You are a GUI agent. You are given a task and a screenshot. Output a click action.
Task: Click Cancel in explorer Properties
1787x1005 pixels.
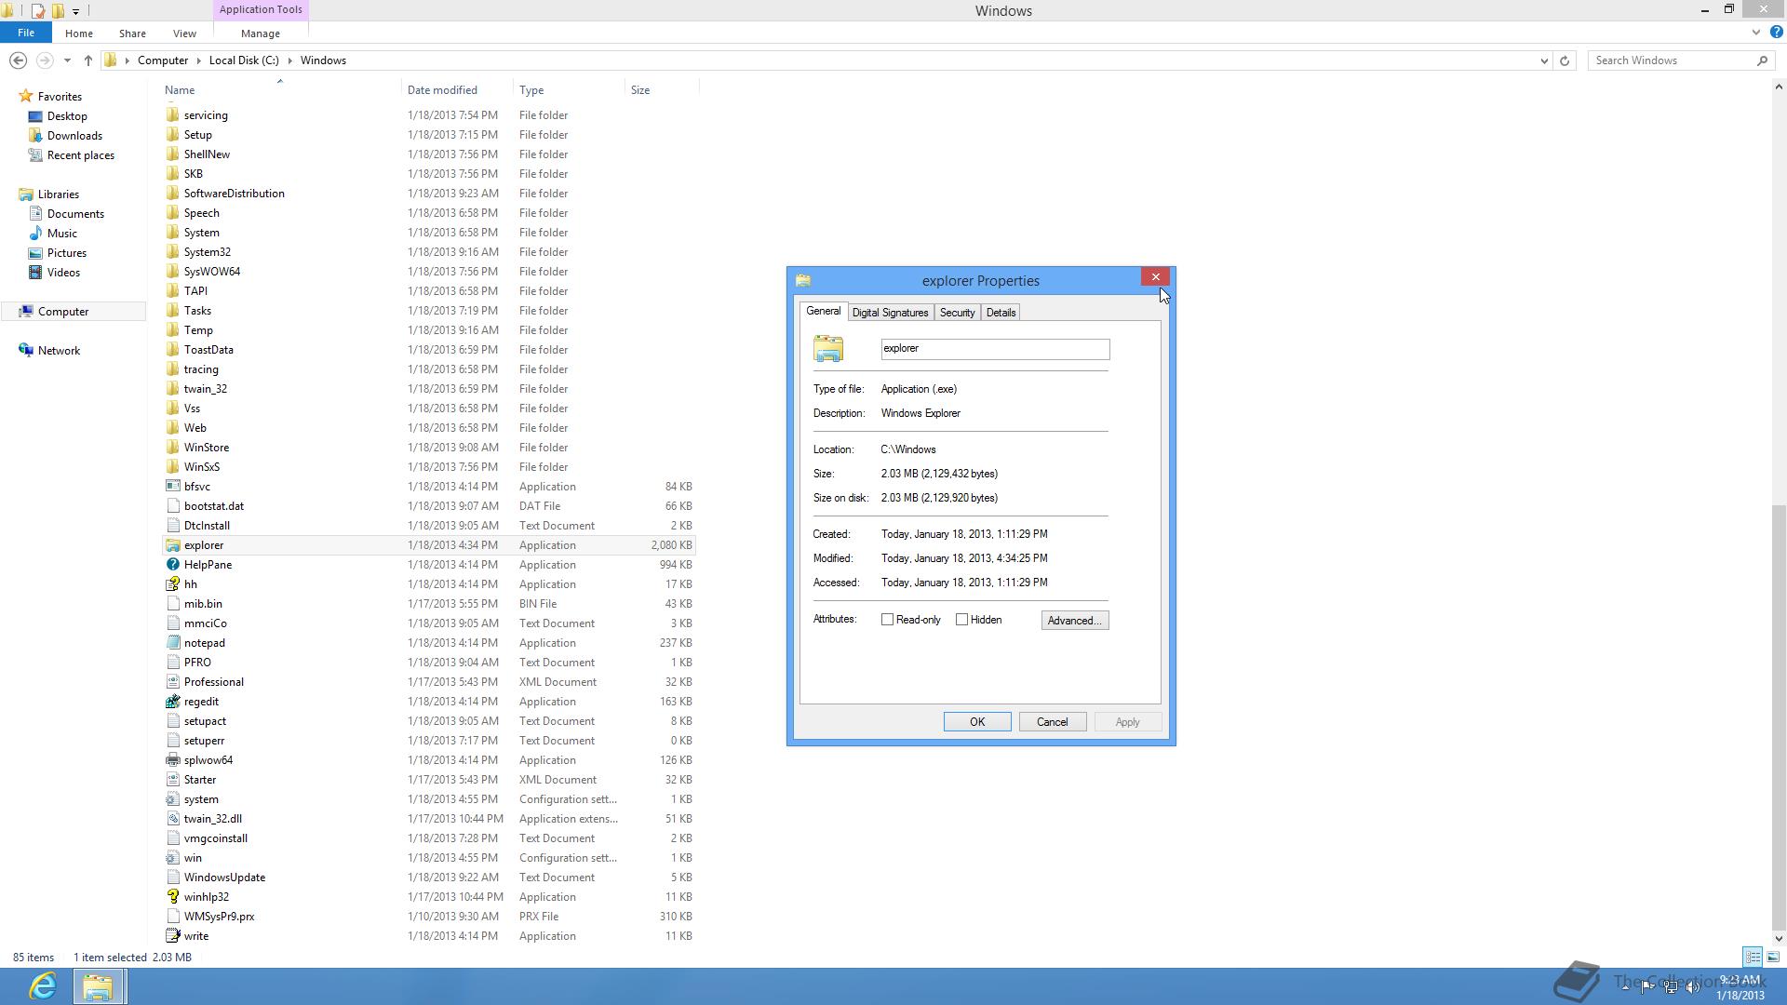[1053, 722]
